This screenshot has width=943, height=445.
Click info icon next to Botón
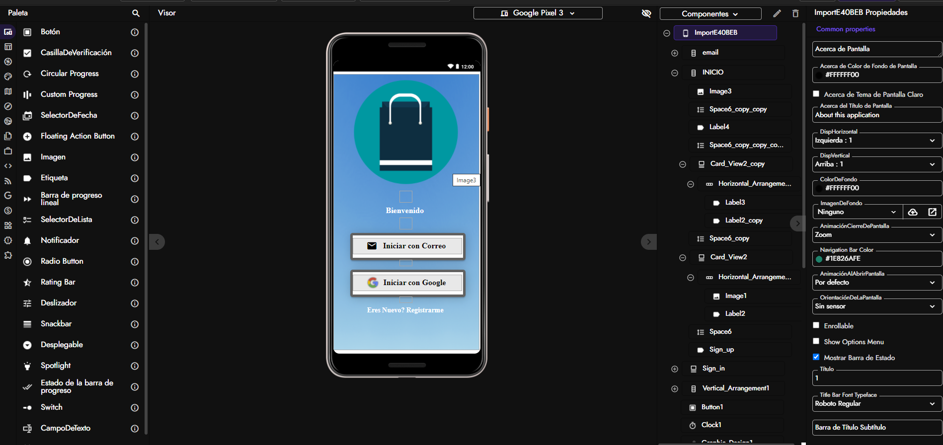pos(135,32)
